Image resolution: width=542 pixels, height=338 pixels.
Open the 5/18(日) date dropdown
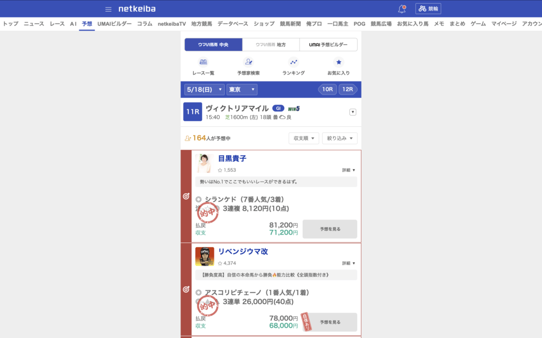pos(204,90)
